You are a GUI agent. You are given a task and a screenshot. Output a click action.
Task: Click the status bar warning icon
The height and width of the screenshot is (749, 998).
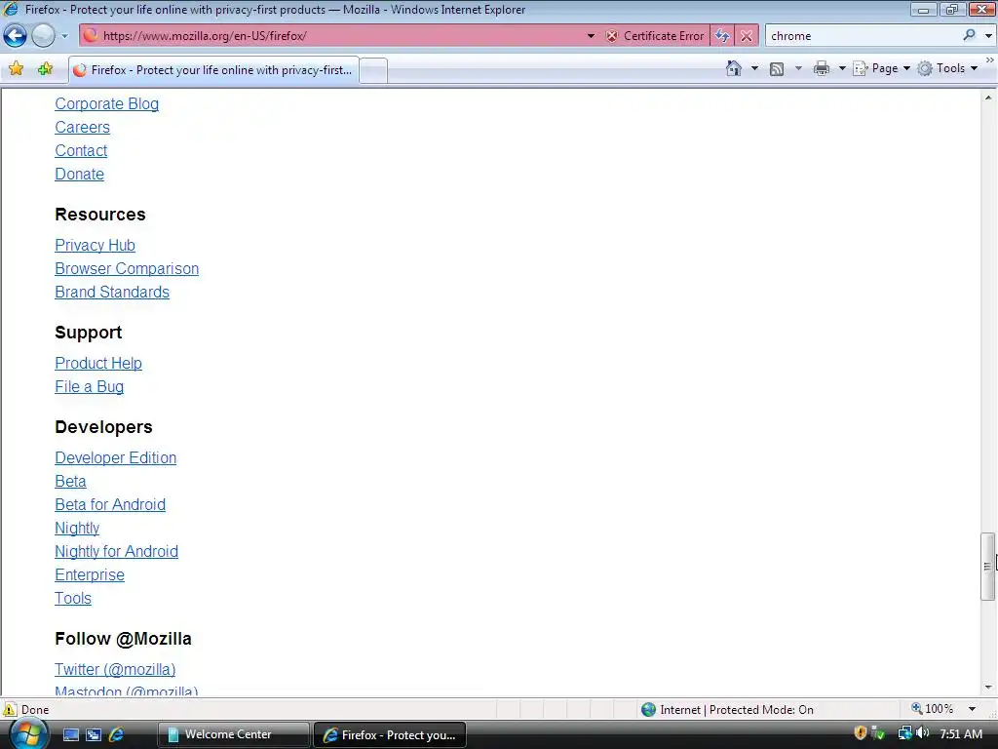(10, 710)
